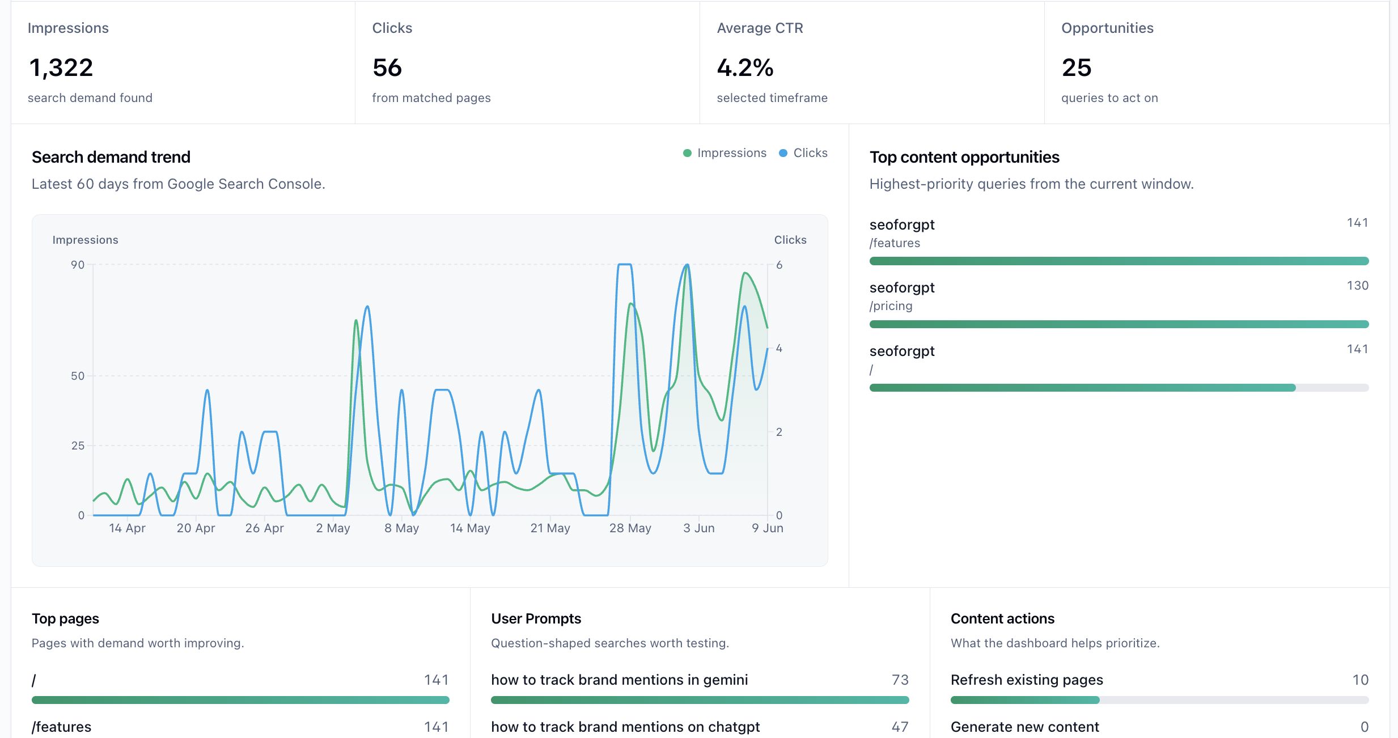1398x738 pixels.
Task: Select the Clicks summary card showing 56
Action: (x=527, y=62)
